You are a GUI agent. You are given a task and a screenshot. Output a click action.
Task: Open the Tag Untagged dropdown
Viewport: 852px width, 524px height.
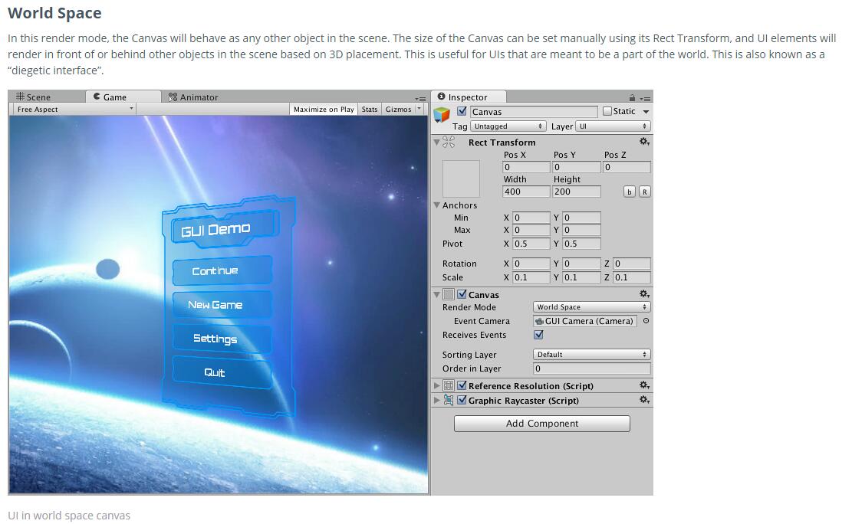click(x=508, y=126)
